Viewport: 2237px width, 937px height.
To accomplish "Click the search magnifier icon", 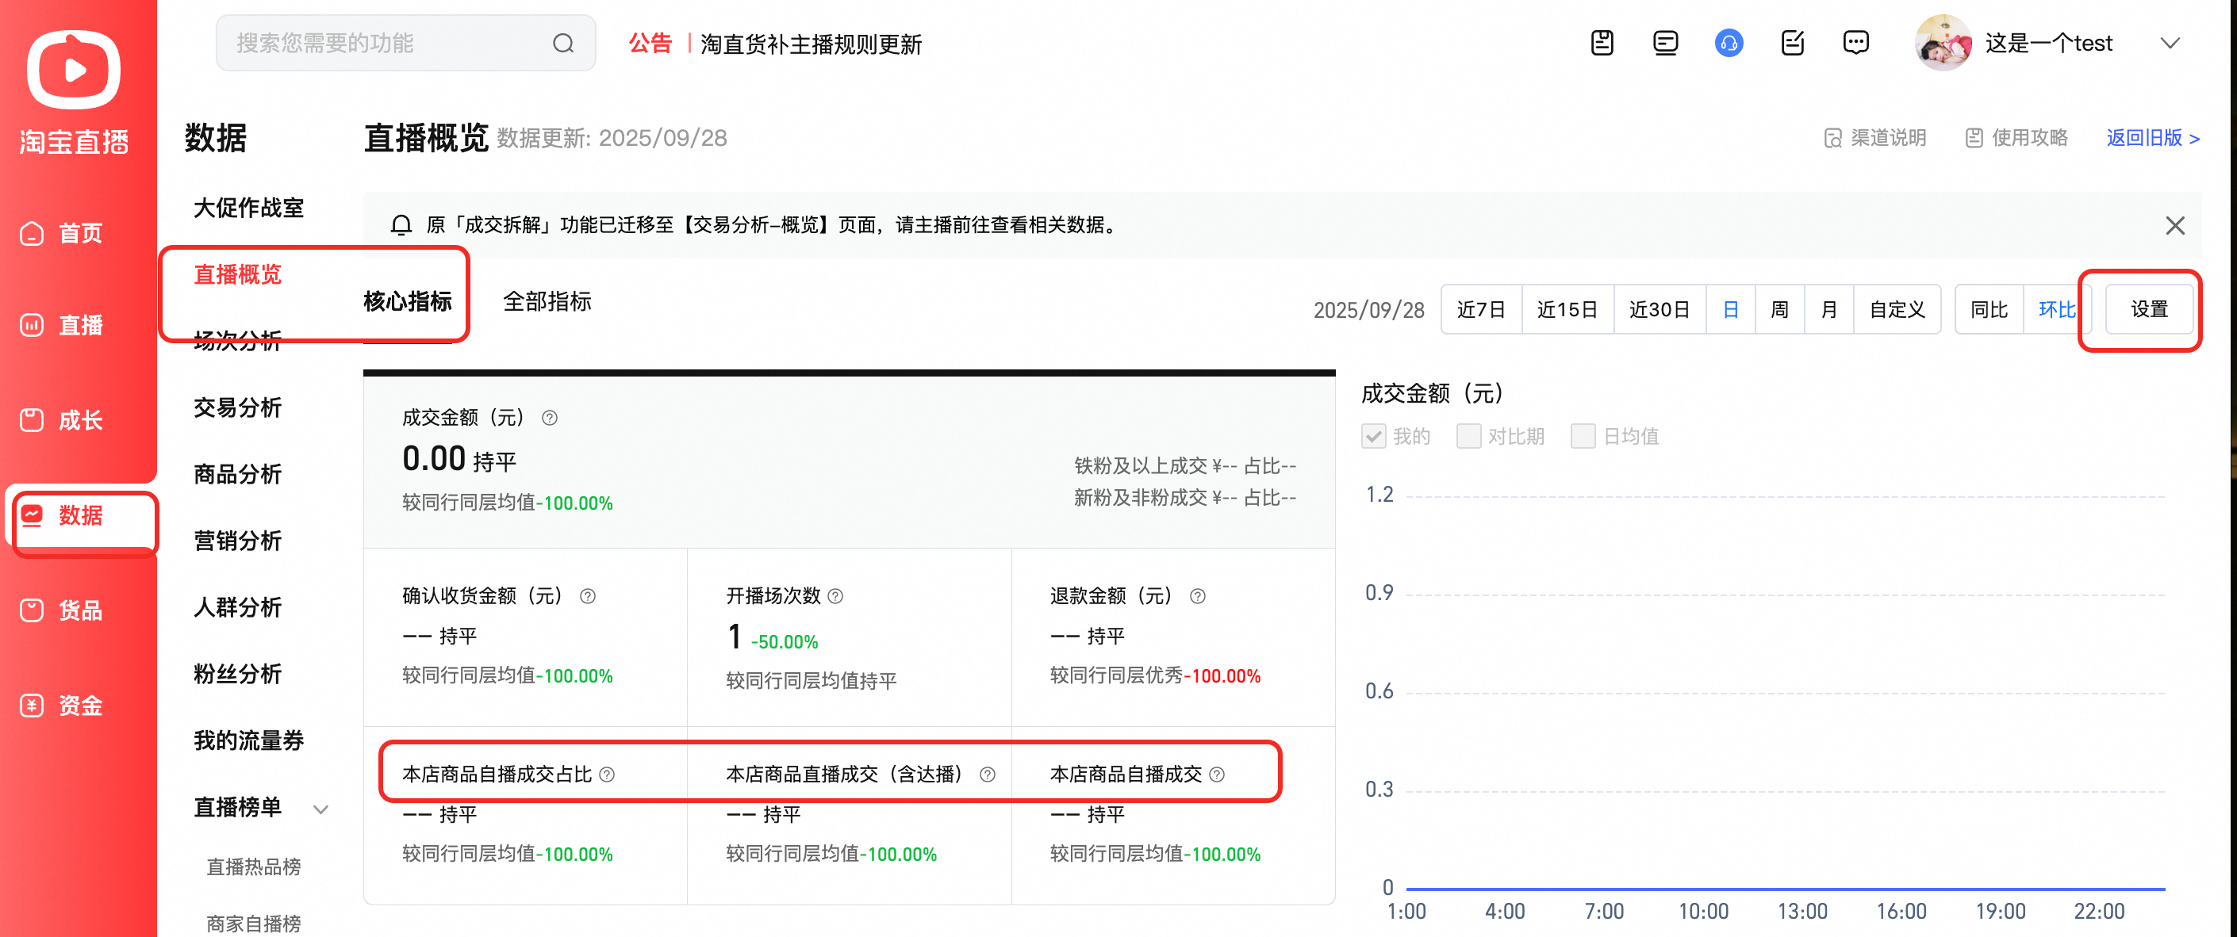I will point(563,44).
